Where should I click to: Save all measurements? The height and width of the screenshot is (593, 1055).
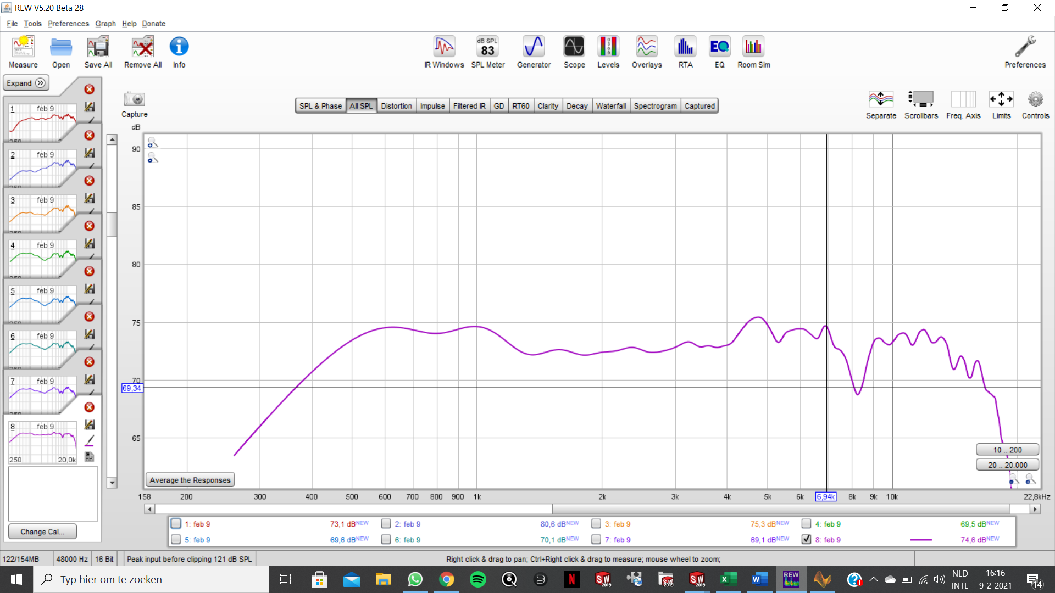98,52
